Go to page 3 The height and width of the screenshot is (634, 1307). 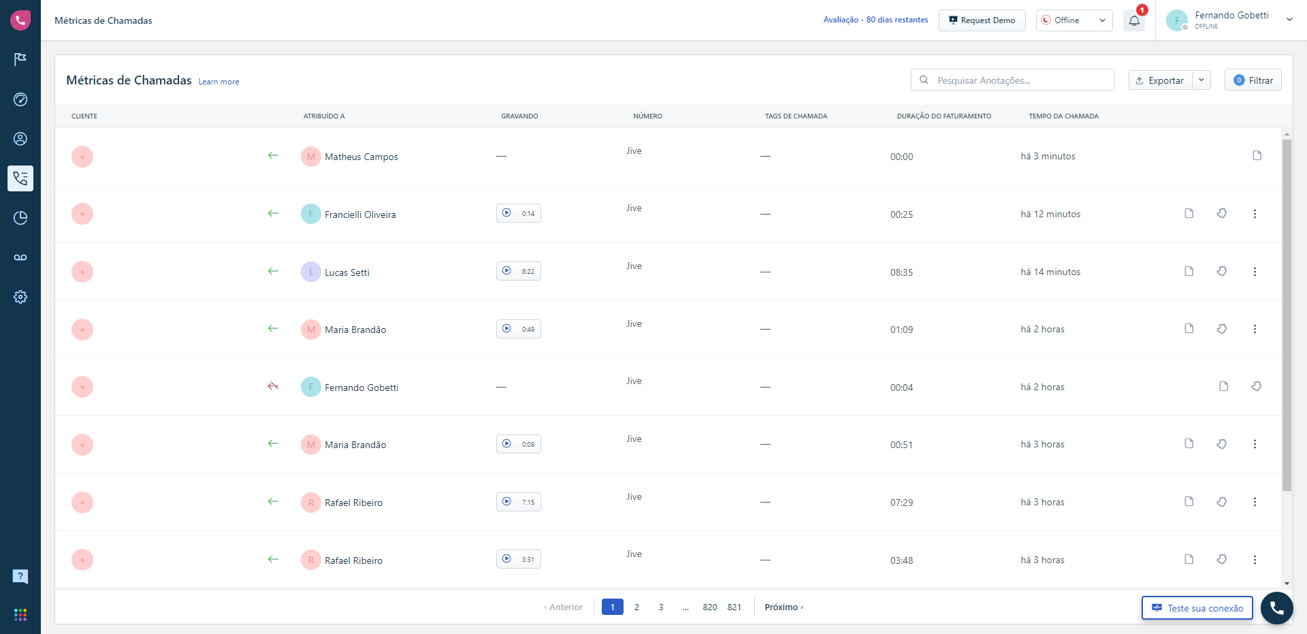click(x=661, y=607)
